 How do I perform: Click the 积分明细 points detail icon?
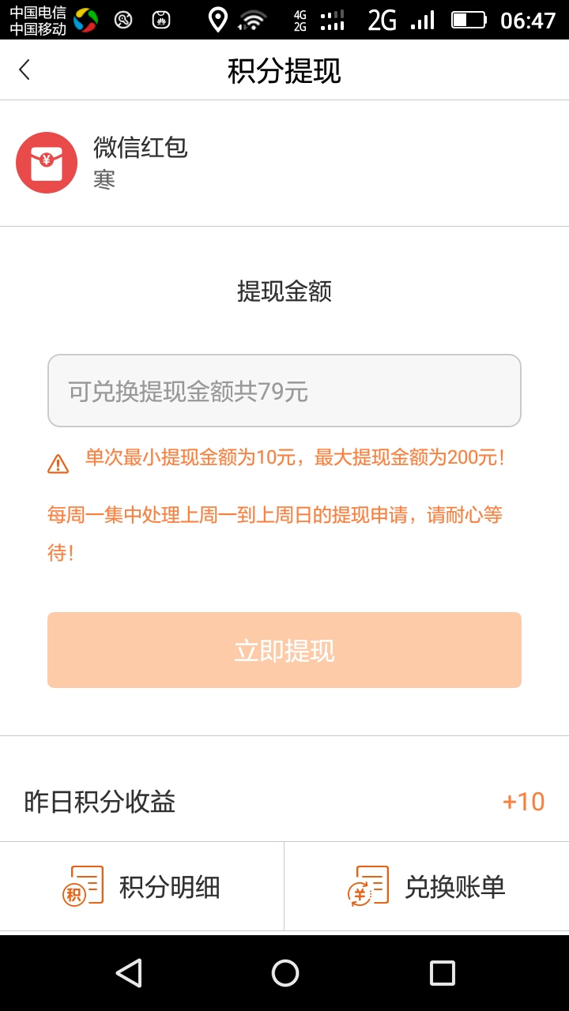[83, 885]
